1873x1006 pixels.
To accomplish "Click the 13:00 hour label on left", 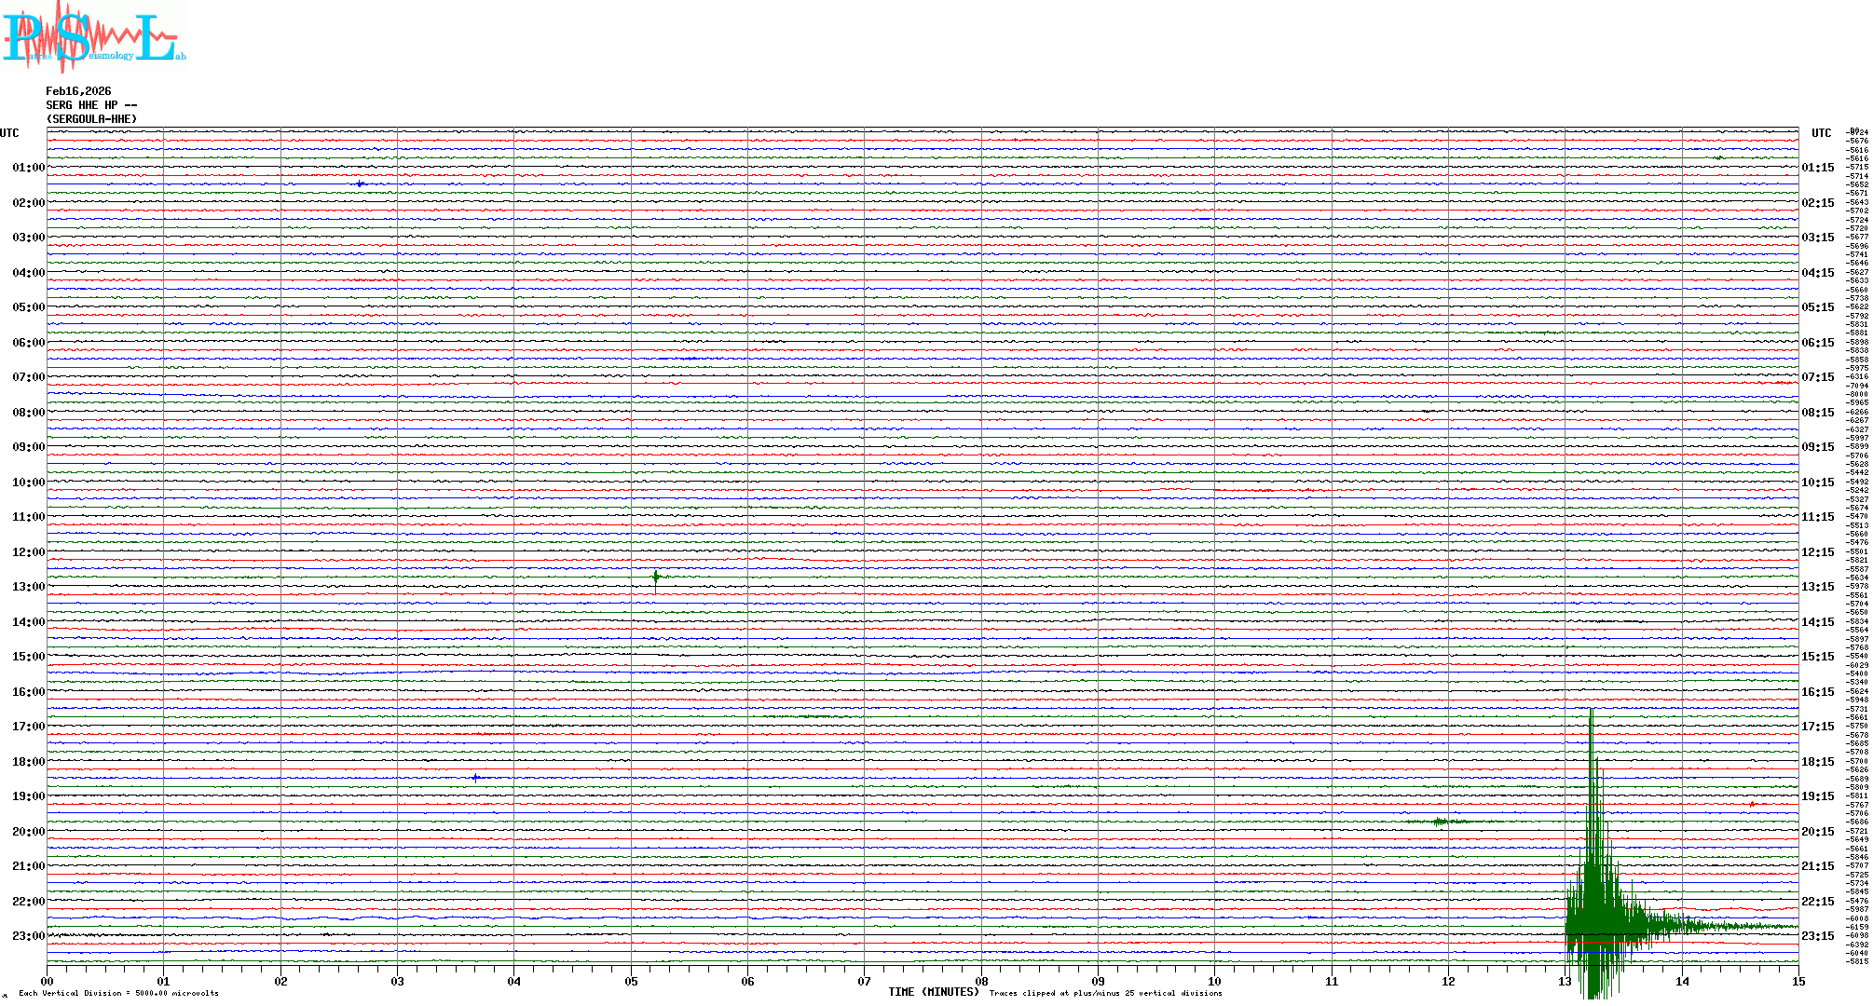I will [28, 587].
